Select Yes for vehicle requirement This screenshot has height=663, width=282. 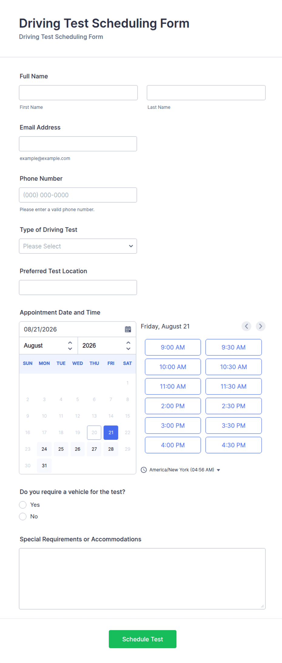(x=23, y=505)
